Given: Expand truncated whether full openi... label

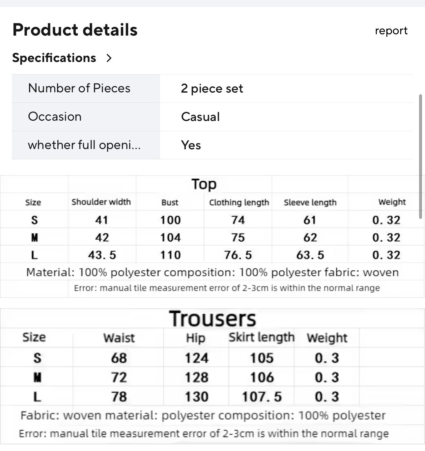Looking at the screenshot, I should [x=84, y=145].
